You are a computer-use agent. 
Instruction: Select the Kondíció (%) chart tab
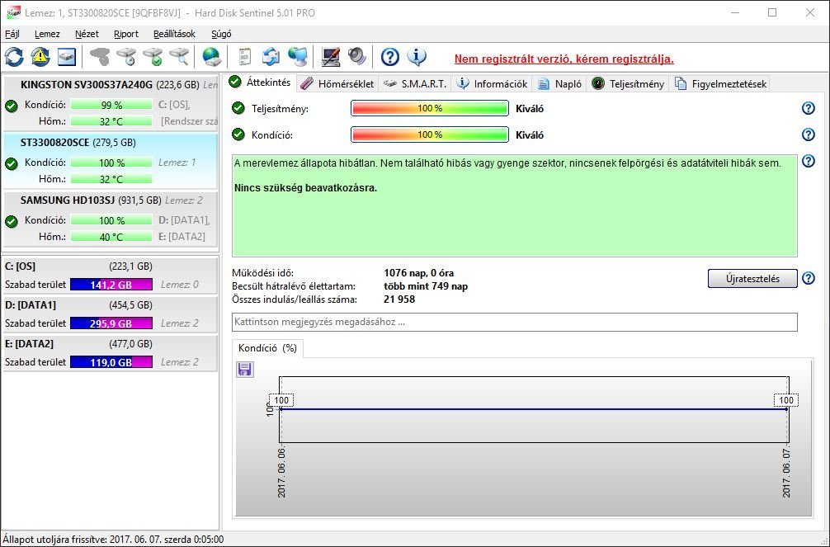267,348
